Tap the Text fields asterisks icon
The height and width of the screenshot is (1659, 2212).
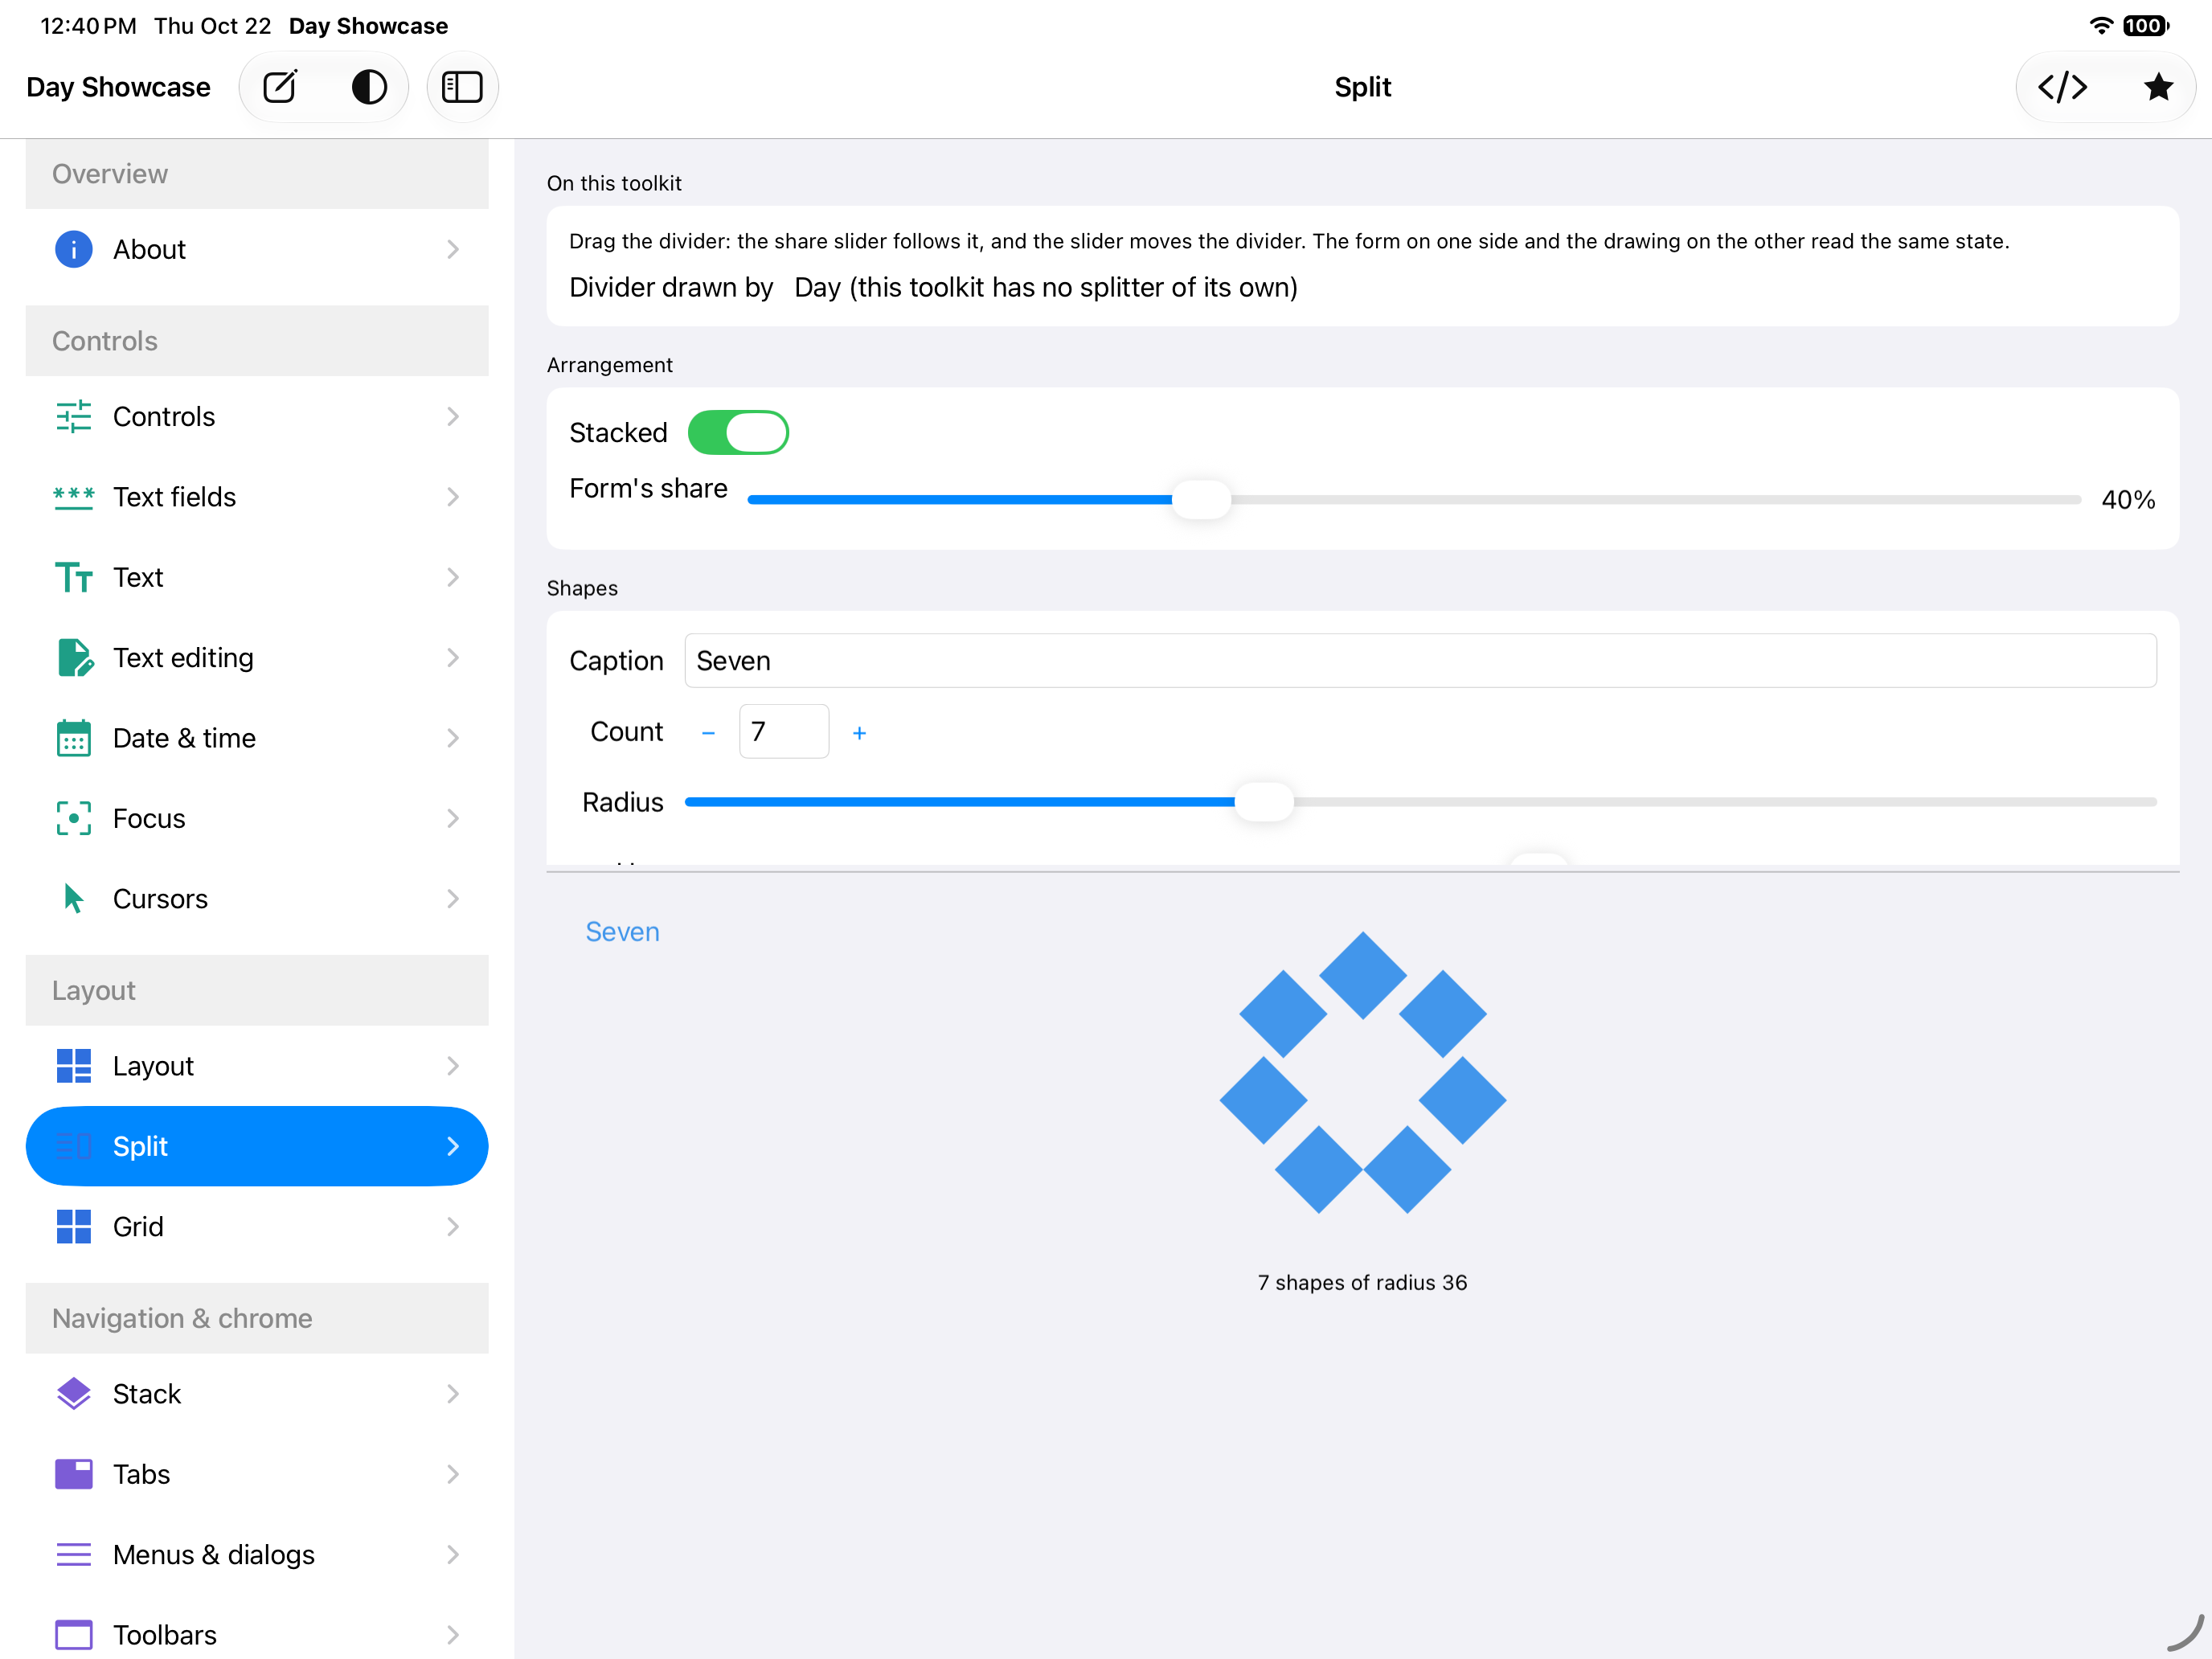[74, 497]
